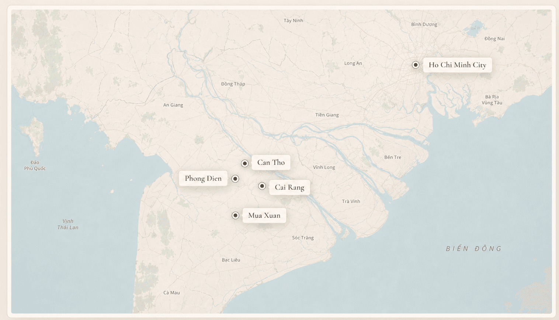The width and height of the screenshot is (559, 320).
Task: Select the Phong Dien label
Action: pyautogui.click(x=203, y=178)
